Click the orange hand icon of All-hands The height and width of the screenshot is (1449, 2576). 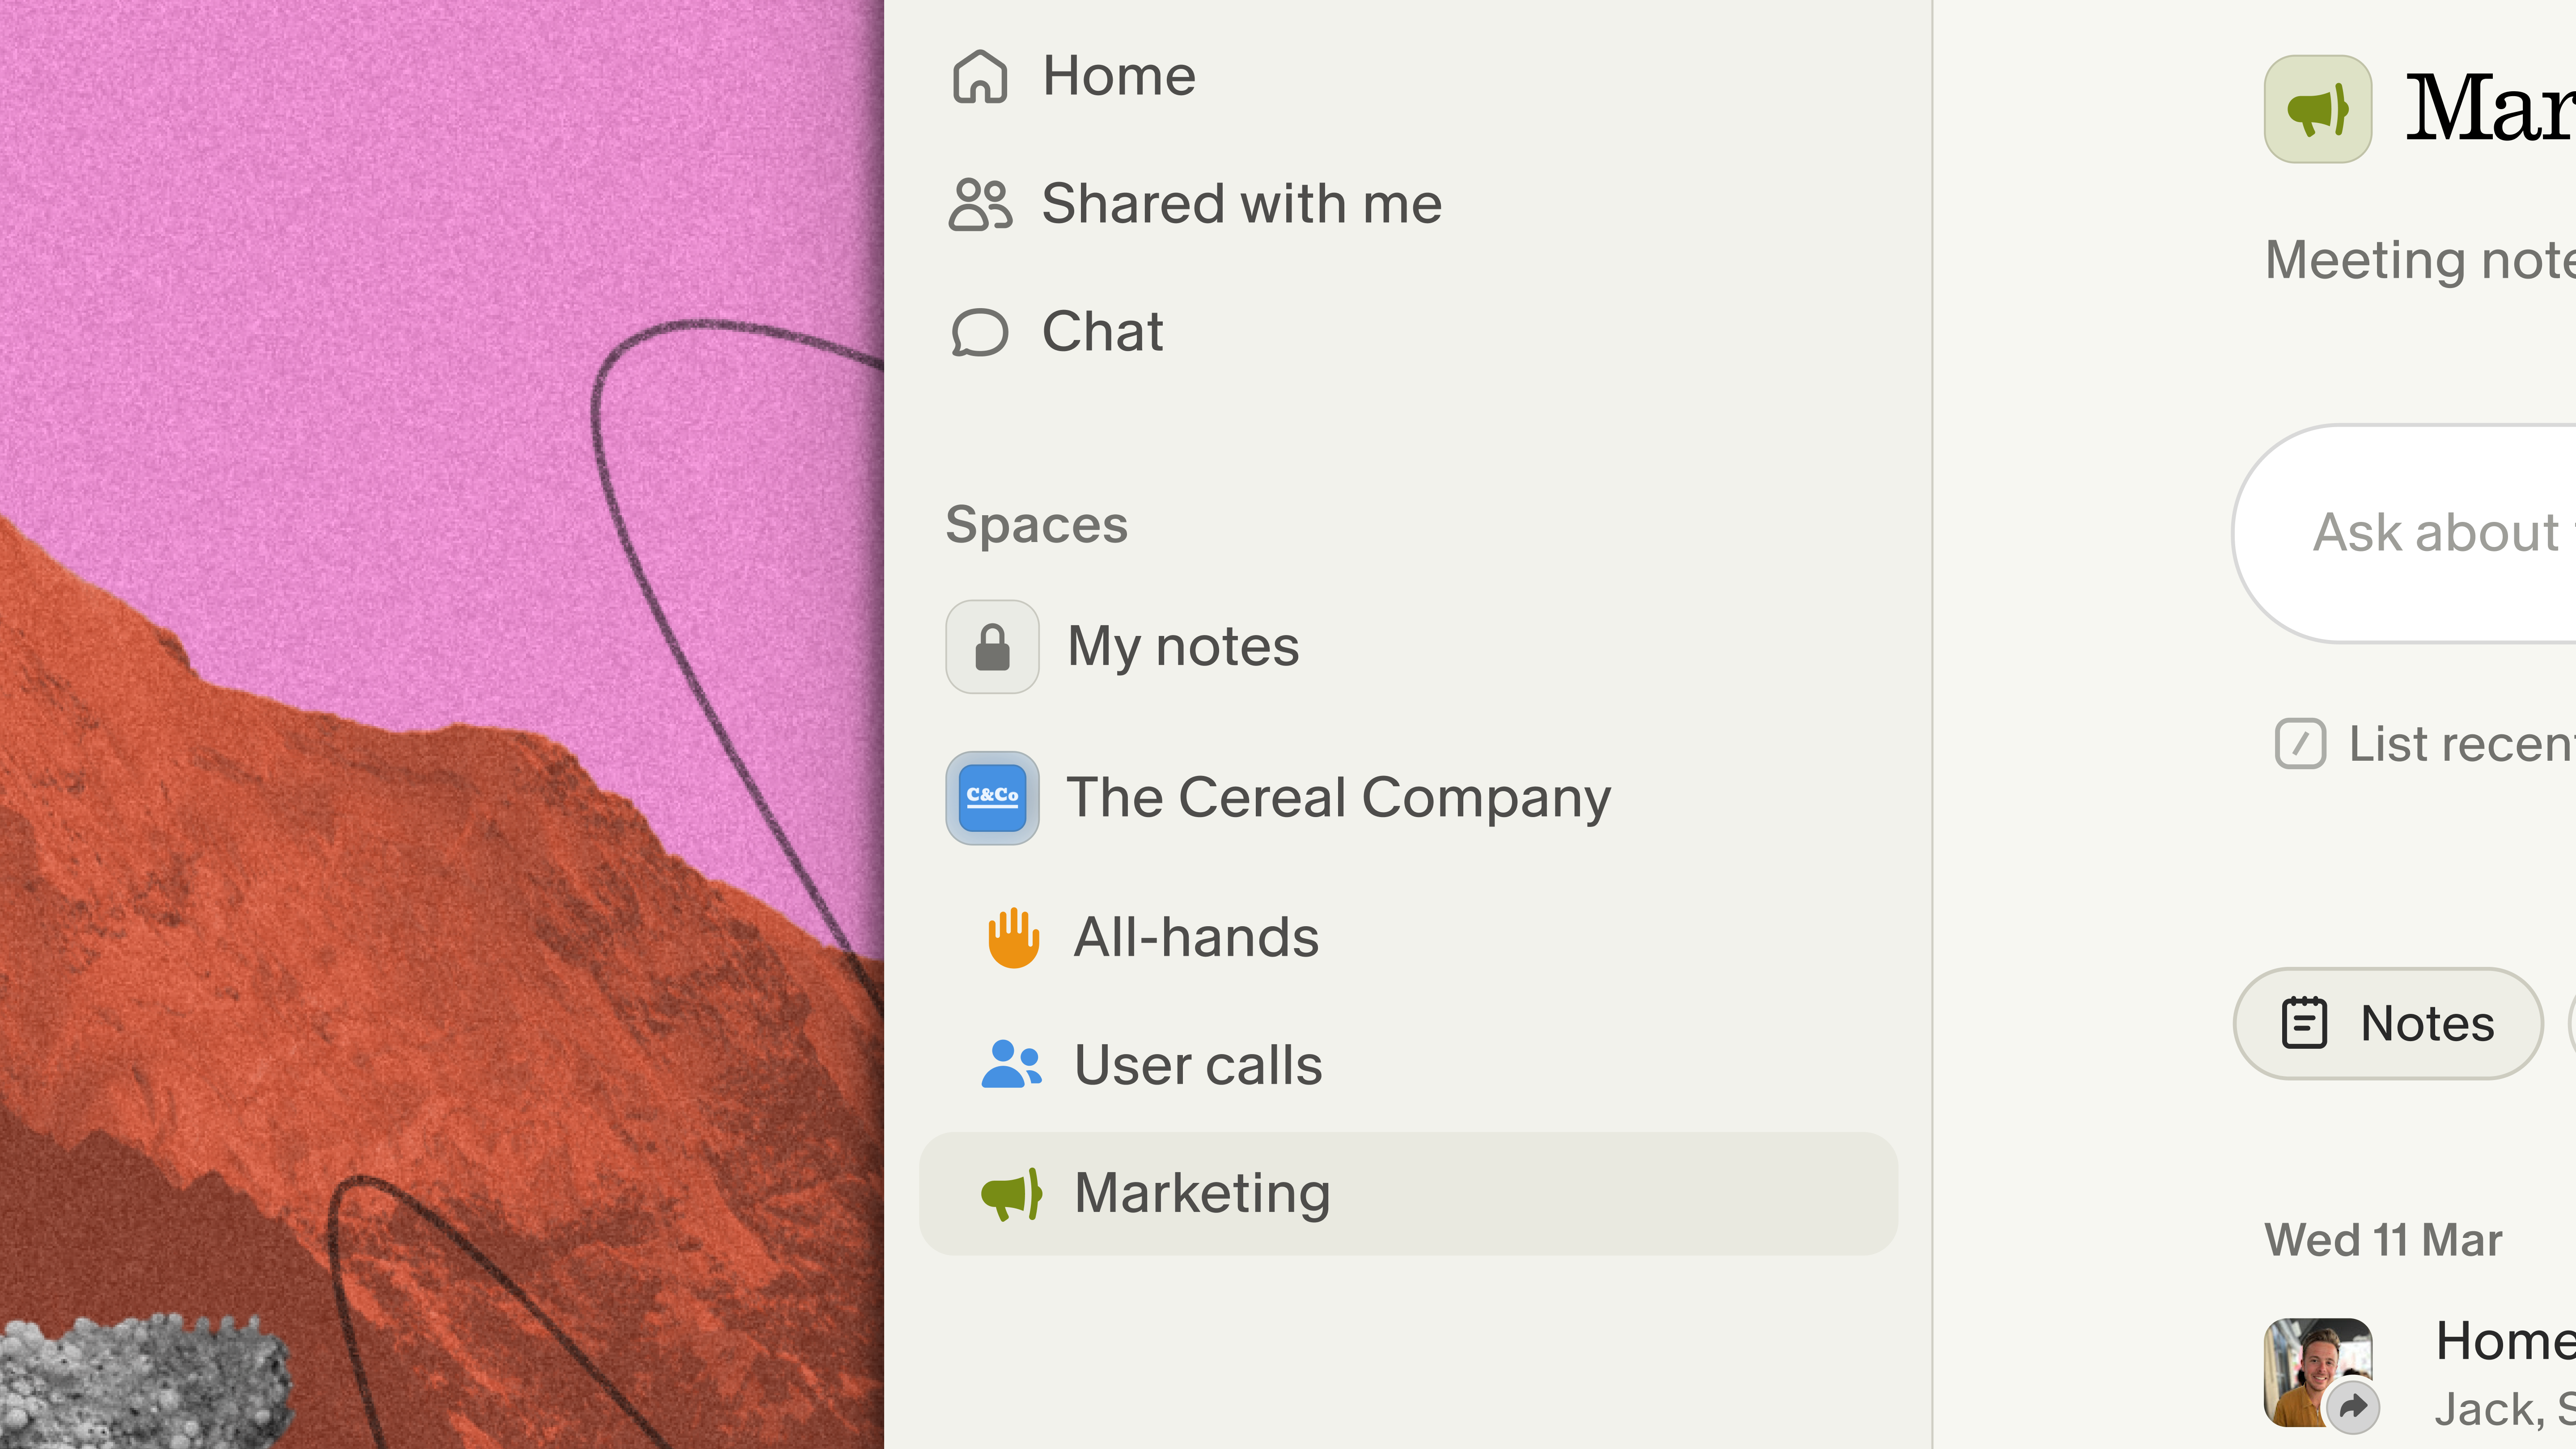tap(1011, 936)
